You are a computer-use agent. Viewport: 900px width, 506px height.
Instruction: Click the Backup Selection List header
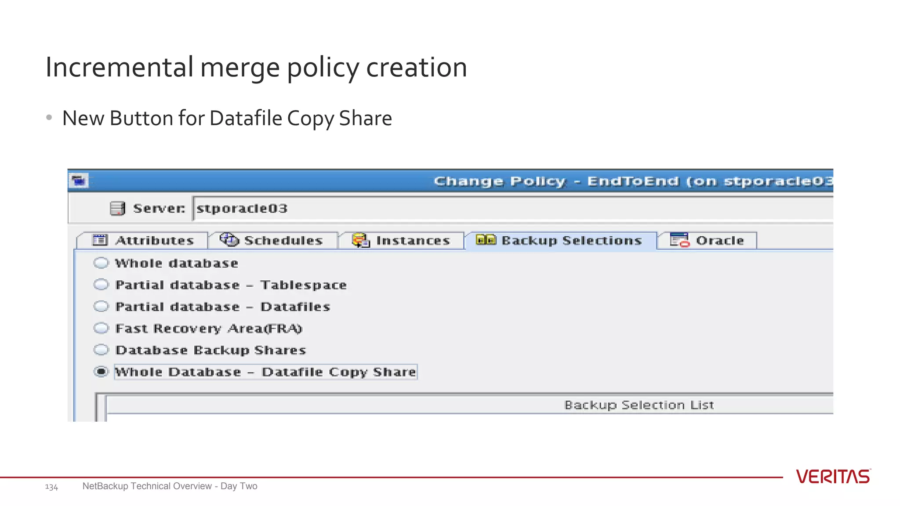(x=470, y=405)
